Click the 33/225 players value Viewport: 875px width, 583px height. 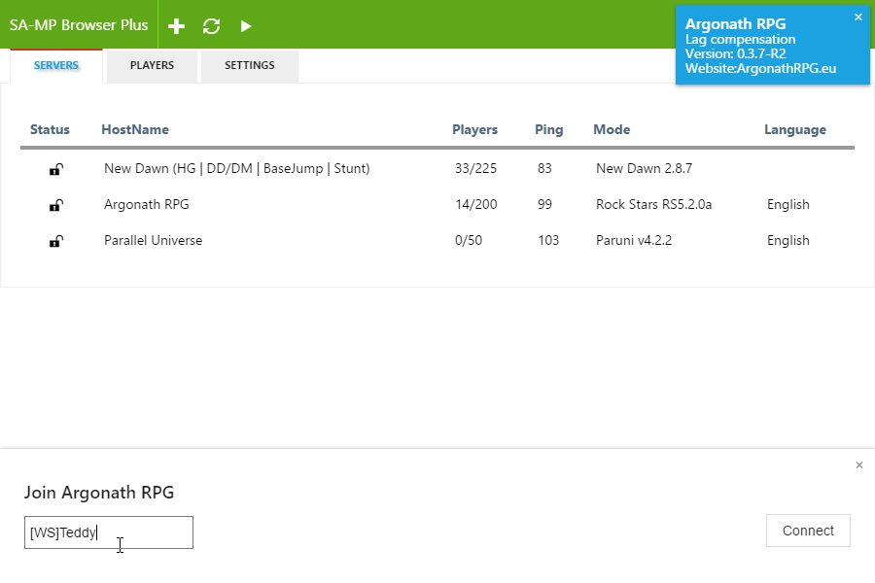tap(475, 168)
